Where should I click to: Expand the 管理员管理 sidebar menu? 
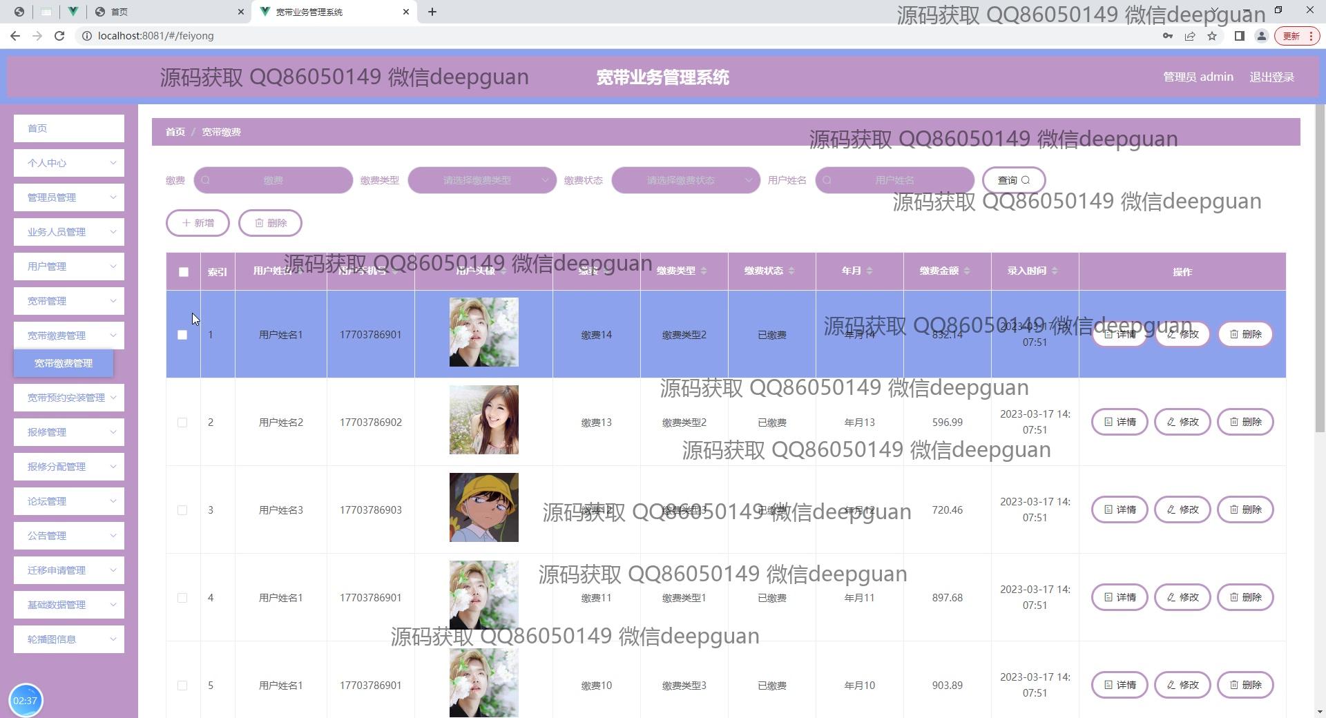(x=69, y=197)
